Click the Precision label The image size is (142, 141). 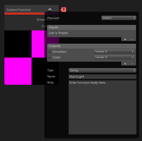click(x=53, y=18)
